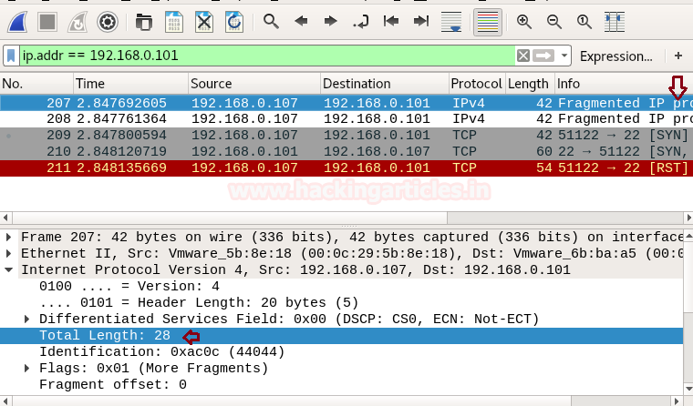
Task: Expand the Frame 207 details
Action: coord(8,237)
